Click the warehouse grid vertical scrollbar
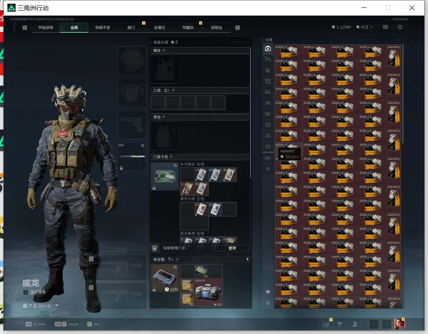Viewport: 428px width, 334px height. 403,94
